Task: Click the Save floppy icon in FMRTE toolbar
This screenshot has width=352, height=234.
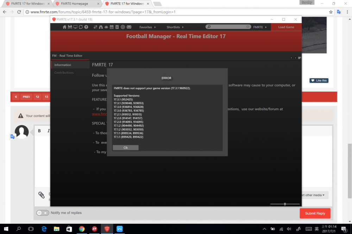Action: 70,27
